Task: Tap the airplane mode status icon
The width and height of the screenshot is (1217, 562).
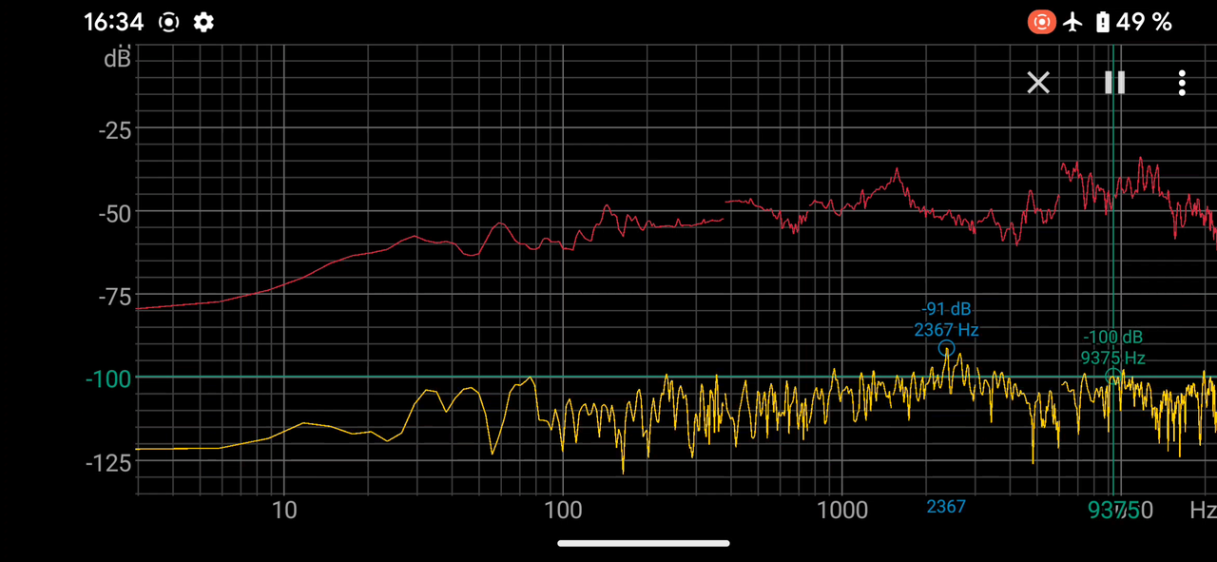Action: tap(1073, 22)
